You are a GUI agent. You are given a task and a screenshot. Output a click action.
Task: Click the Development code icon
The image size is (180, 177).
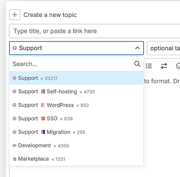tap(14, 145)
